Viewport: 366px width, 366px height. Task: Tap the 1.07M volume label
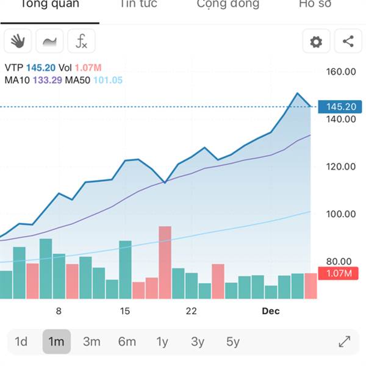click(x=338, y=273)
